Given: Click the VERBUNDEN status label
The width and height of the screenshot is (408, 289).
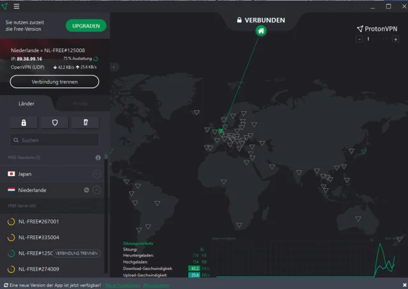Looking at the screenshot, I should pyautogui.click(x=265, y=20).
